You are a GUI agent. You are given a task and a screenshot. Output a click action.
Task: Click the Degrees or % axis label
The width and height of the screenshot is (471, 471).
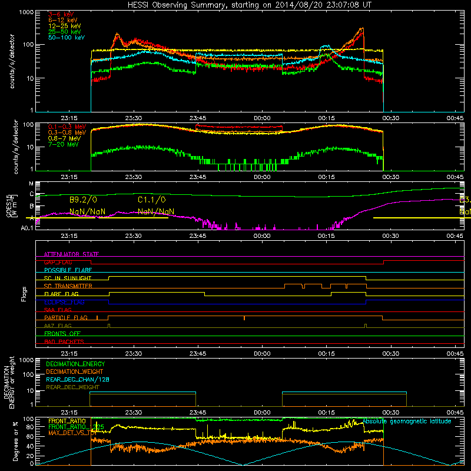pyautogui.click(x=15, y=442)
